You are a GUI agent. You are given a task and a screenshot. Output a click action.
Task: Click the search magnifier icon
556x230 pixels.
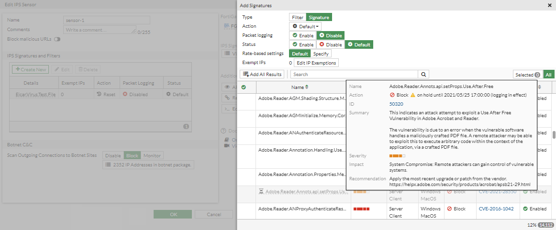point(423,75)
